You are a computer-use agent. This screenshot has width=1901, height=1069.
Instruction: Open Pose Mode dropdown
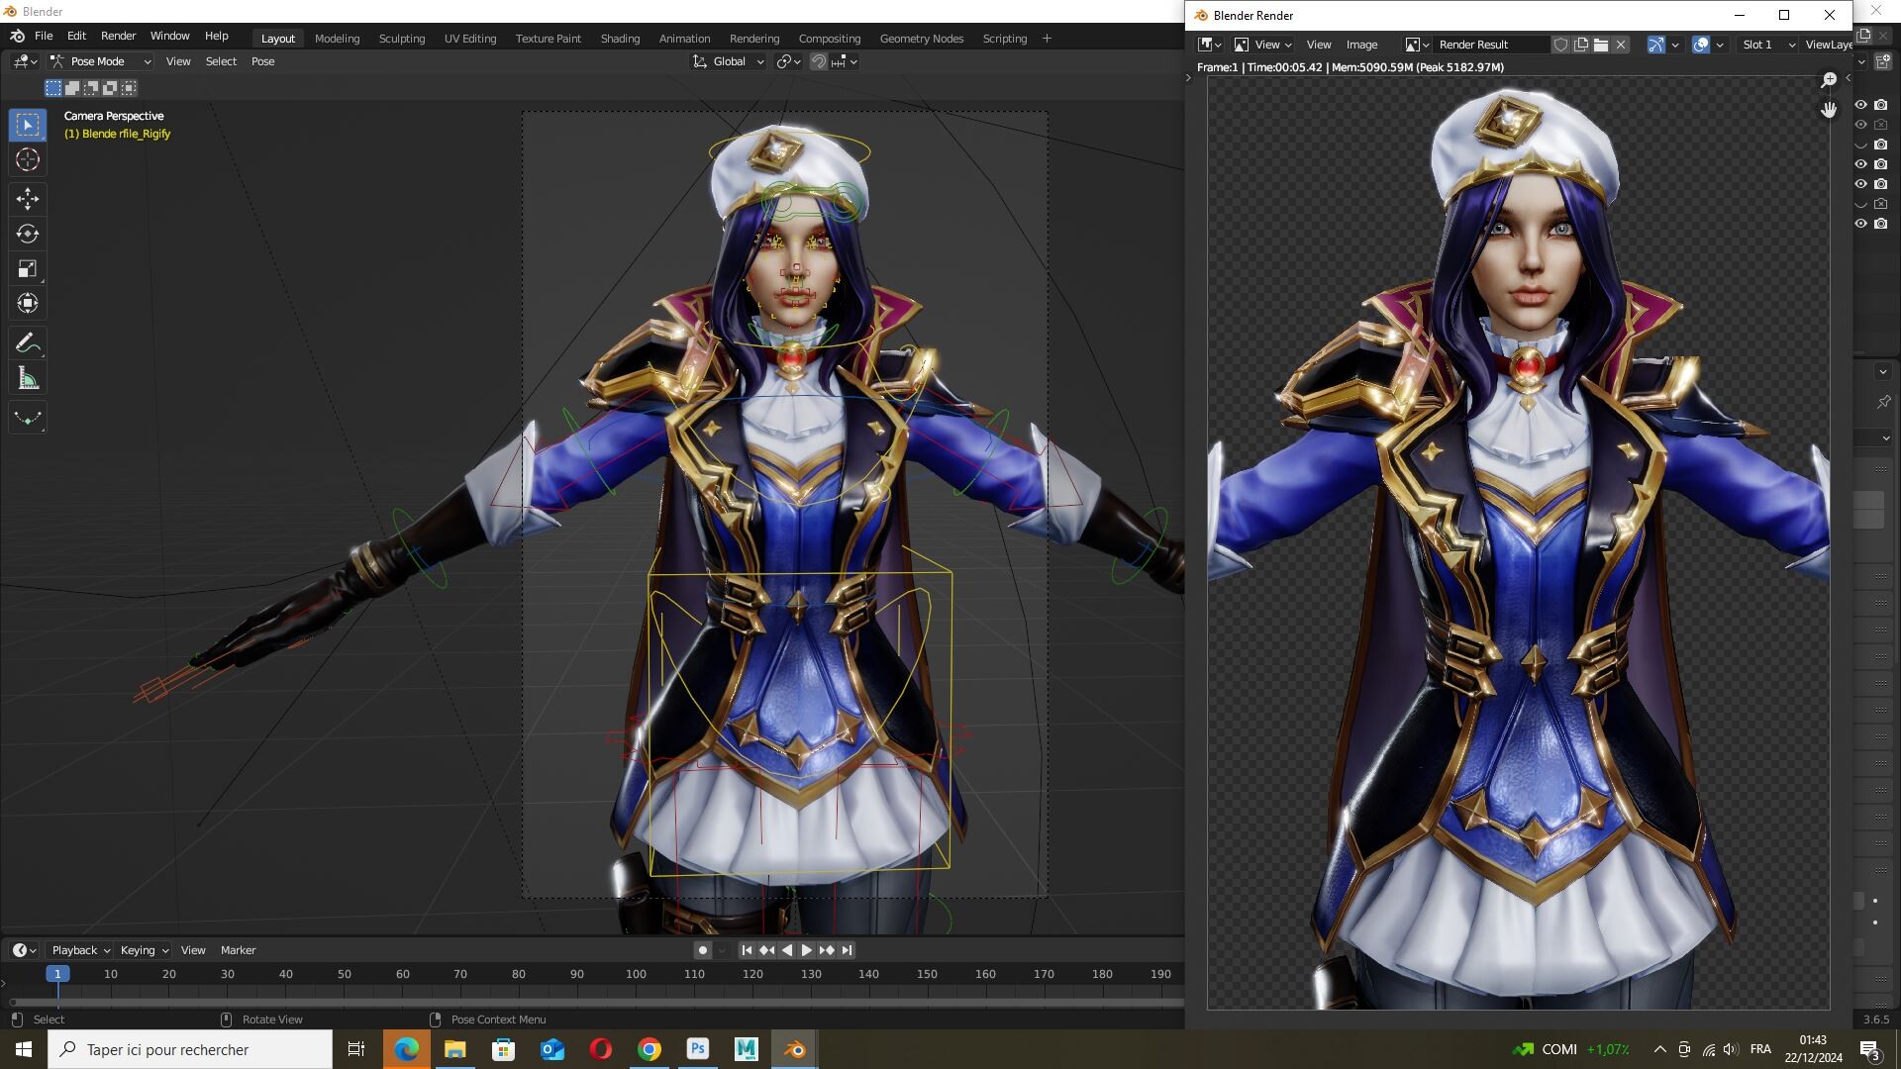point(100,61)
